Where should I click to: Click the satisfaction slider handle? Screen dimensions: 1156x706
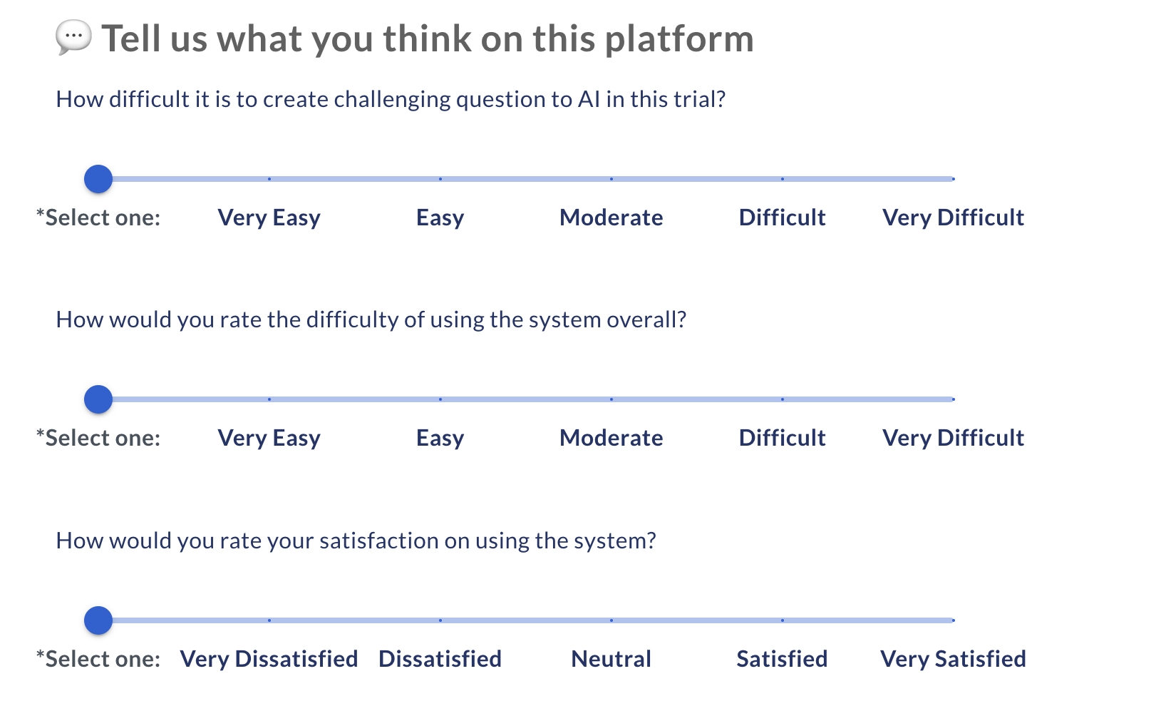click(x=98, y=620)
